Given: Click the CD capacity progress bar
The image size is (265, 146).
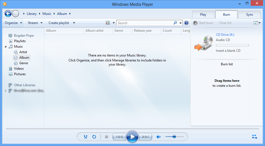Looking at the screenshot, I should point(232,45).
